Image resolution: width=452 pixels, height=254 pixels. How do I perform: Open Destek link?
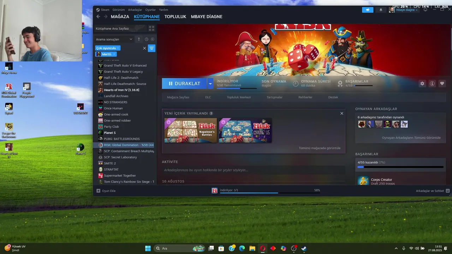coord(333,97)
